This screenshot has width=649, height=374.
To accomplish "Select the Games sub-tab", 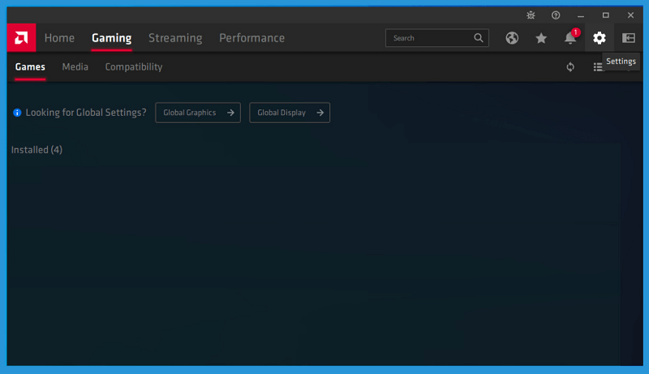I will (30, 67).
